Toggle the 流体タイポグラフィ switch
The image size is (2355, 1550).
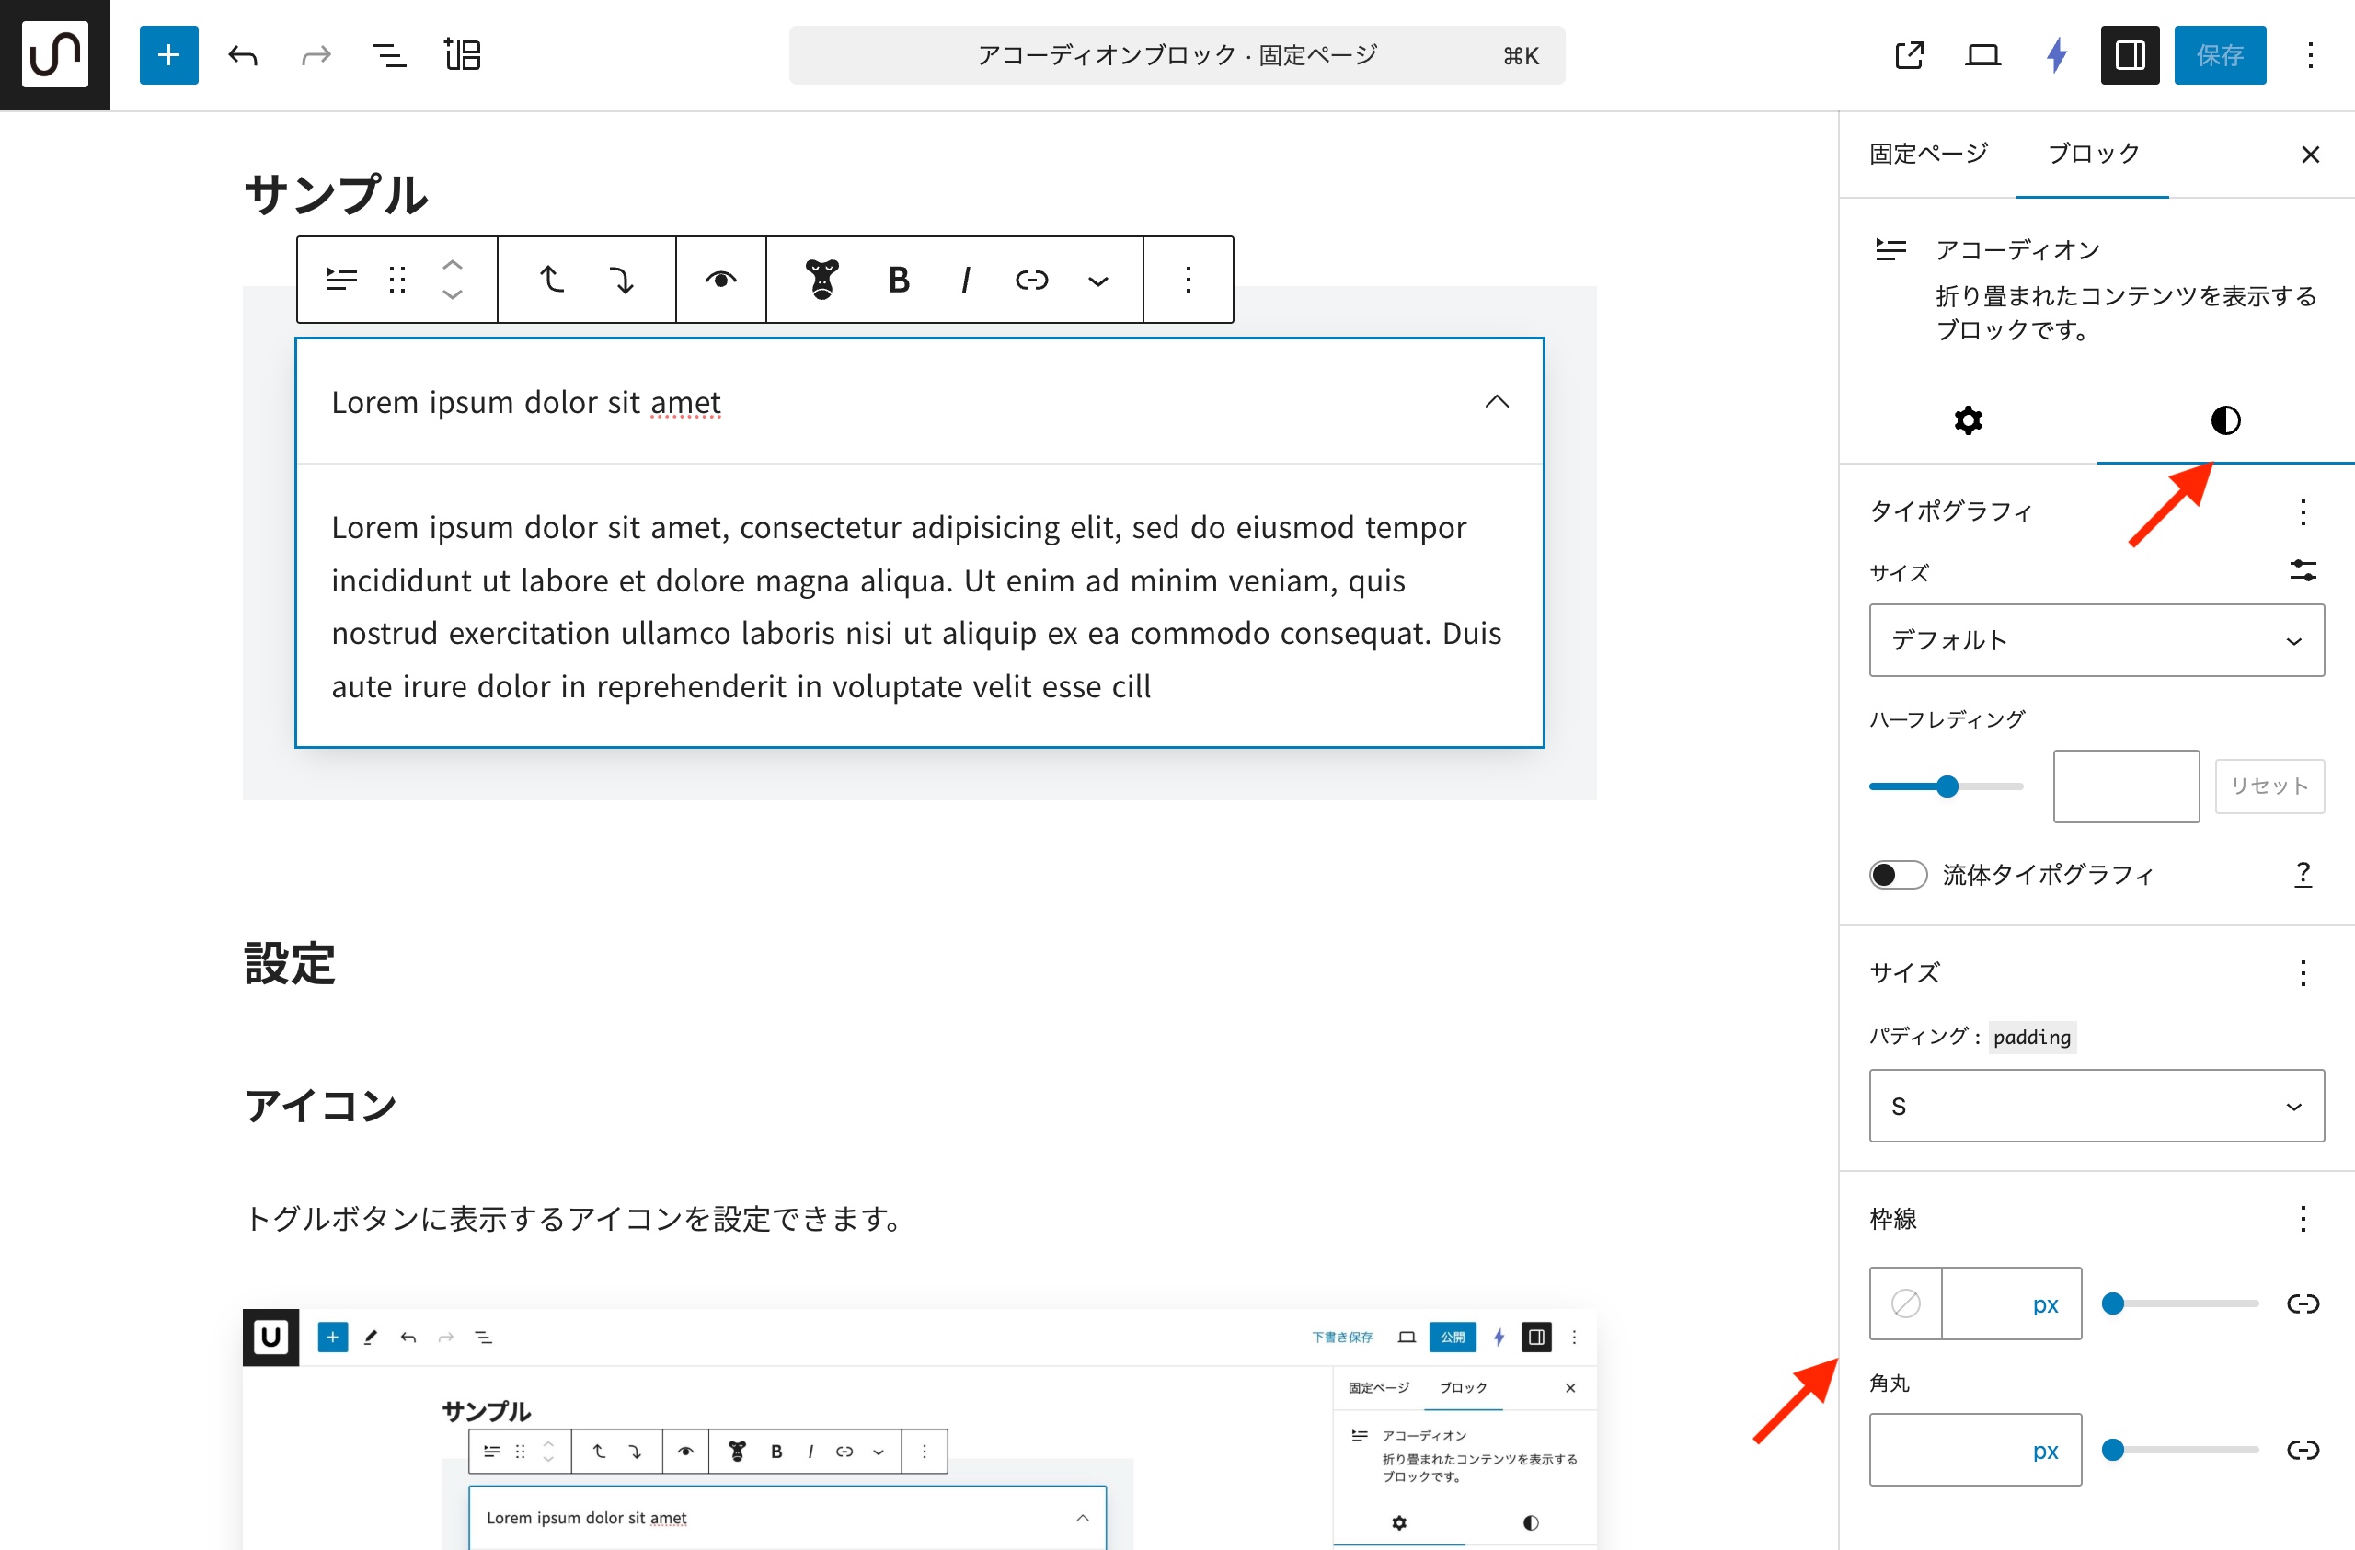coord(1897,875)
